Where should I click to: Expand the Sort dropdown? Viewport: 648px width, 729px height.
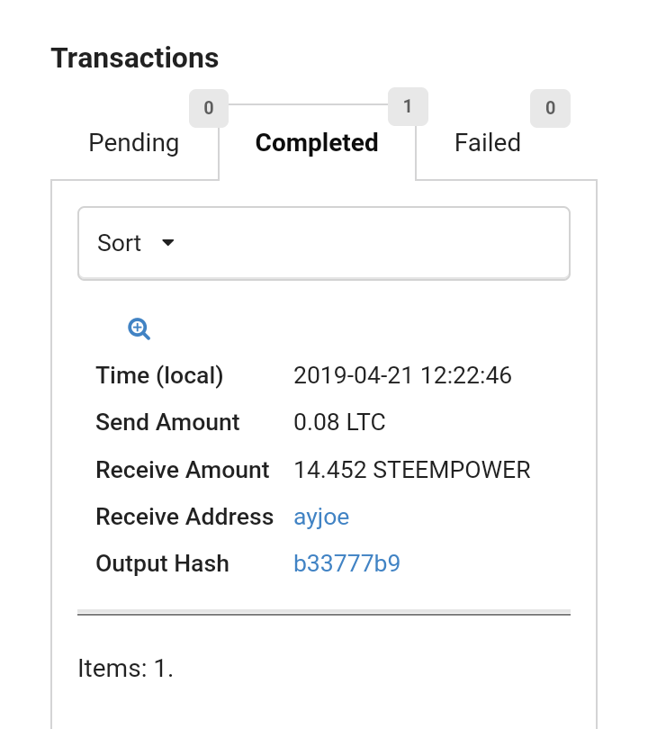tap(324, 243)
